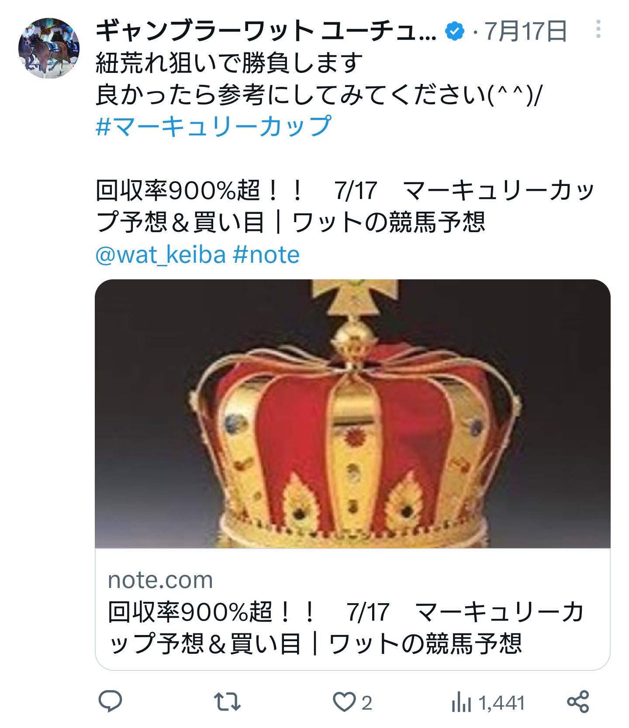
Task: Open the reply speech bubble icon
Action: point(110,702)
